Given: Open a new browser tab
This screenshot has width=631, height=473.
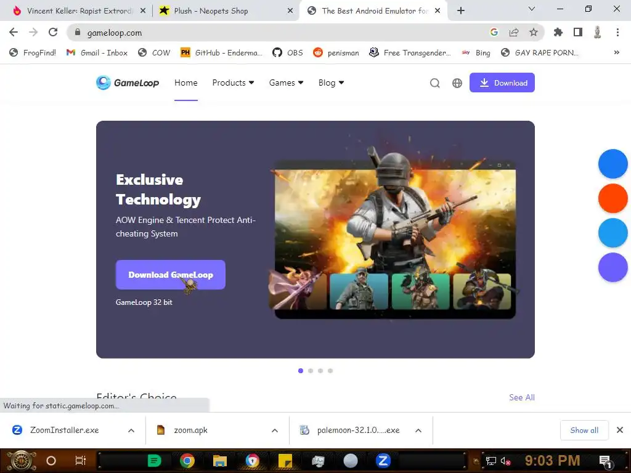Looking at the screenshot, I should (461, 10).
